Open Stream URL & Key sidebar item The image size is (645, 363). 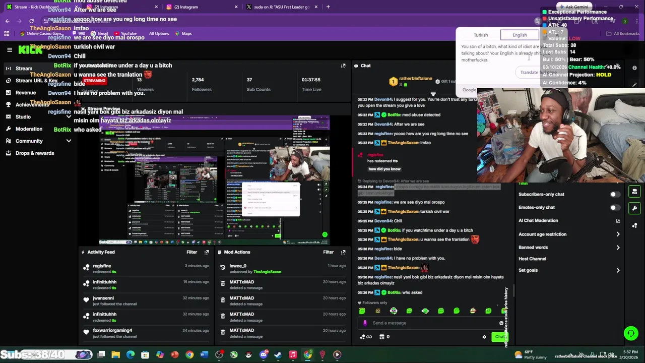(x=36, y=81)
